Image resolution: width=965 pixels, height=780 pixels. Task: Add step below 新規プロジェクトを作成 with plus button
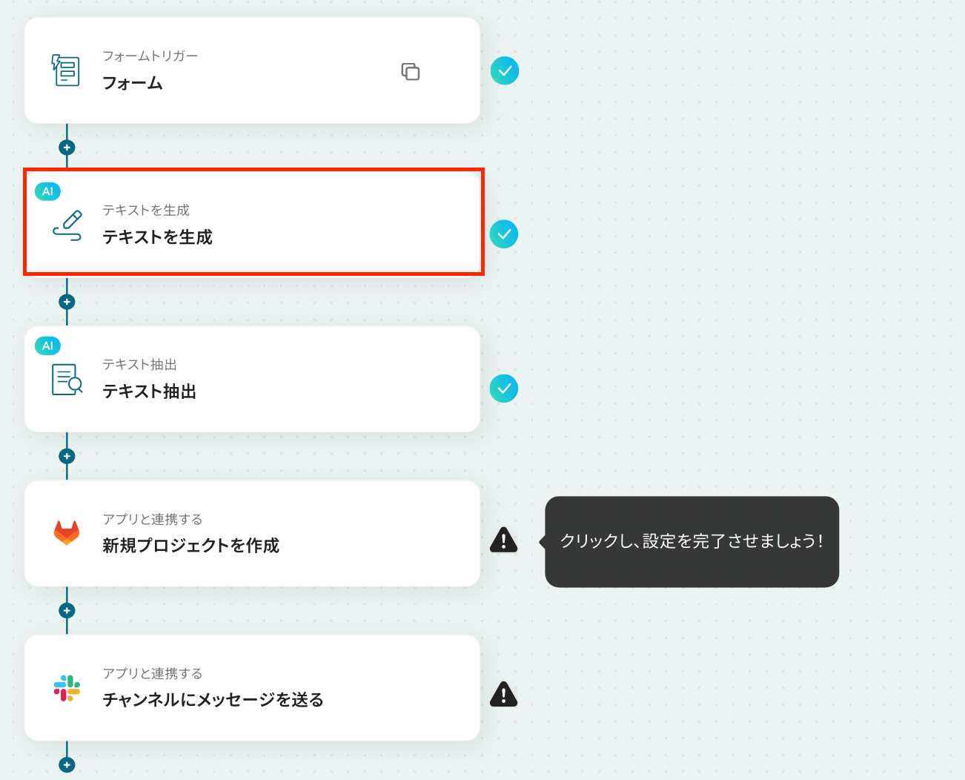tap(67, 610)
